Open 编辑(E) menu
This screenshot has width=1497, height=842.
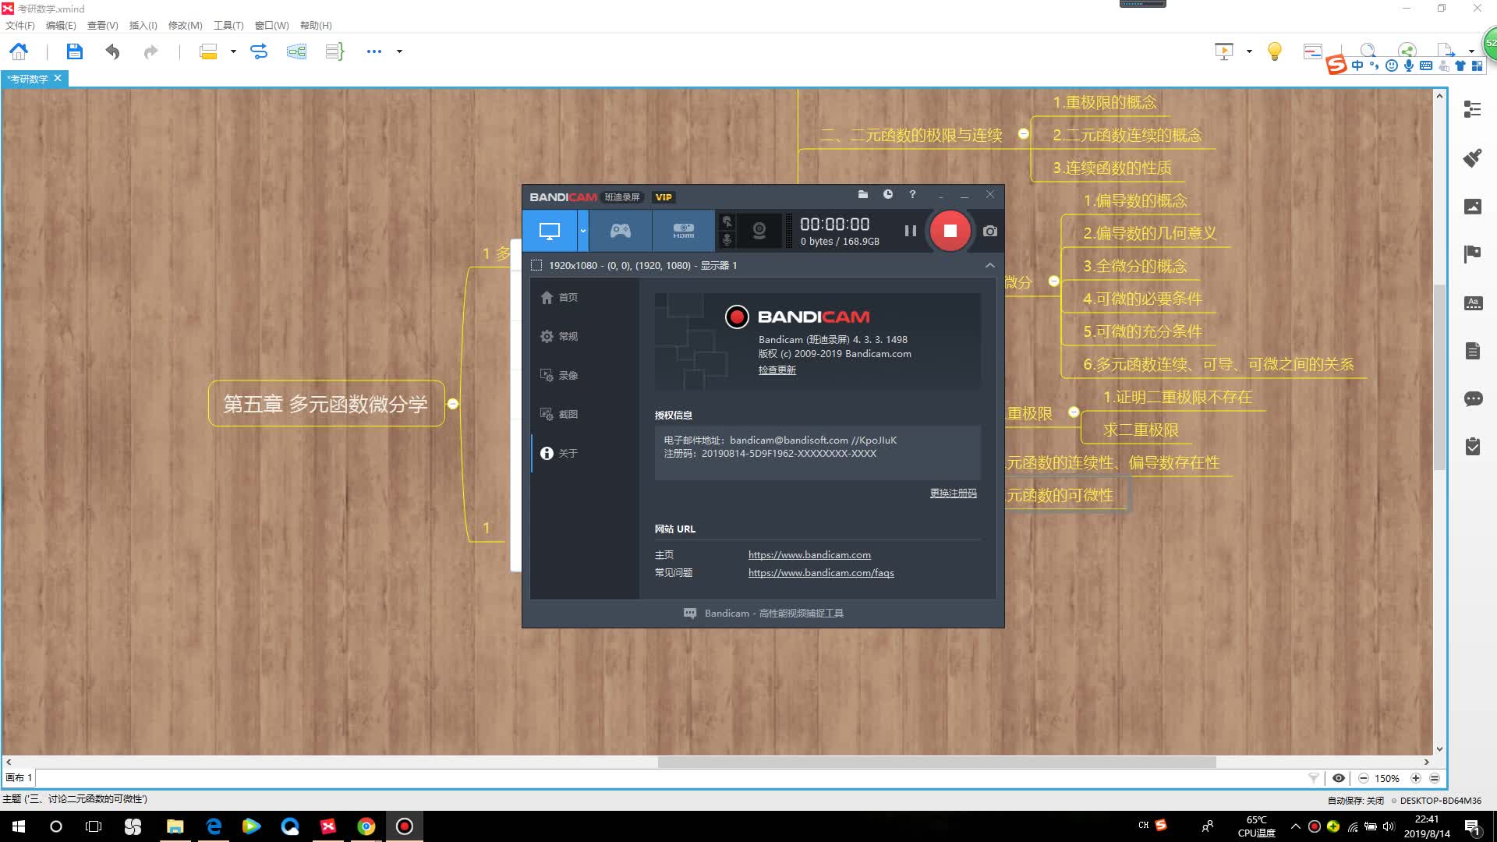pyautogui.click(x=61, y=25)
